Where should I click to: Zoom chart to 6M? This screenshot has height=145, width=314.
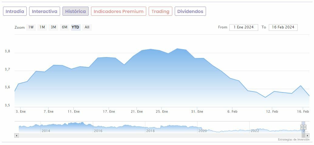[65, 27]
